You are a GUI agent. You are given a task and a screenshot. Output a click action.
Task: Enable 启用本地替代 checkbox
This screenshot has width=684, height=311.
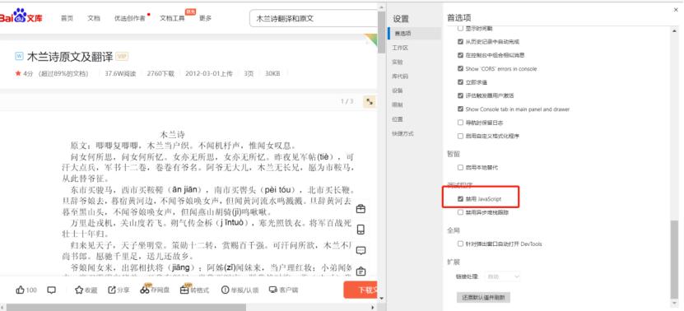pyautogui.click(x=460, y=168)
